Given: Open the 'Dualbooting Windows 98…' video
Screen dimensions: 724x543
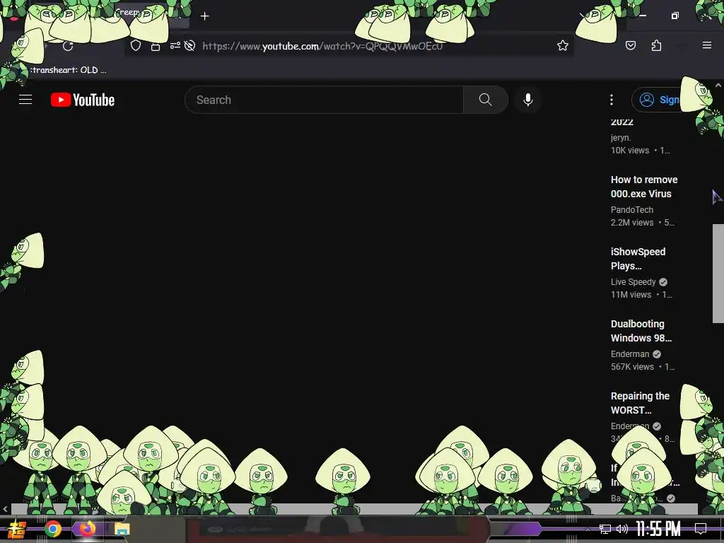Looking at the screenshot, I should 641,331.
